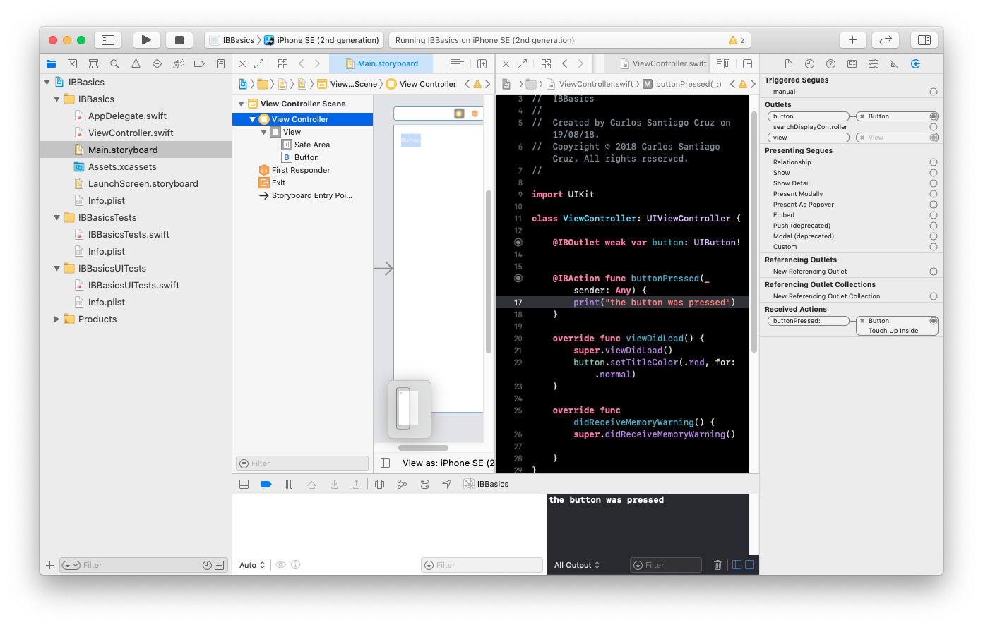Click the console output Filter field
The image size is (983, 627).
point(666,565)
